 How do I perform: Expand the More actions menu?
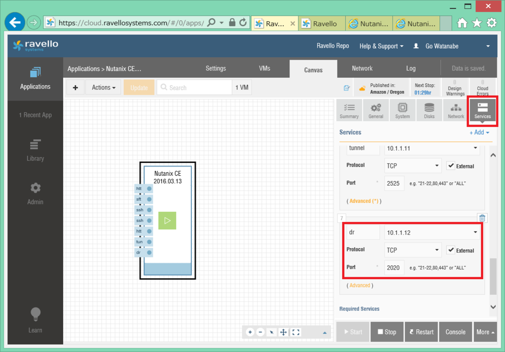[x=485, y=332]
